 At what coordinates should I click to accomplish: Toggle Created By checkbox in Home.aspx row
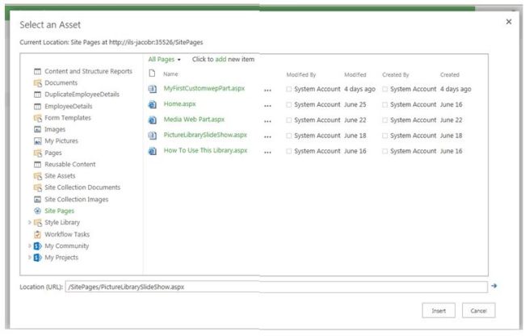[384, 104]
